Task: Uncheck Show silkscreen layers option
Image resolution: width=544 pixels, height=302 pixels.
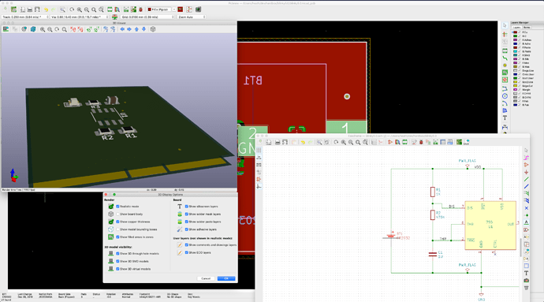Action: point(187,207)
